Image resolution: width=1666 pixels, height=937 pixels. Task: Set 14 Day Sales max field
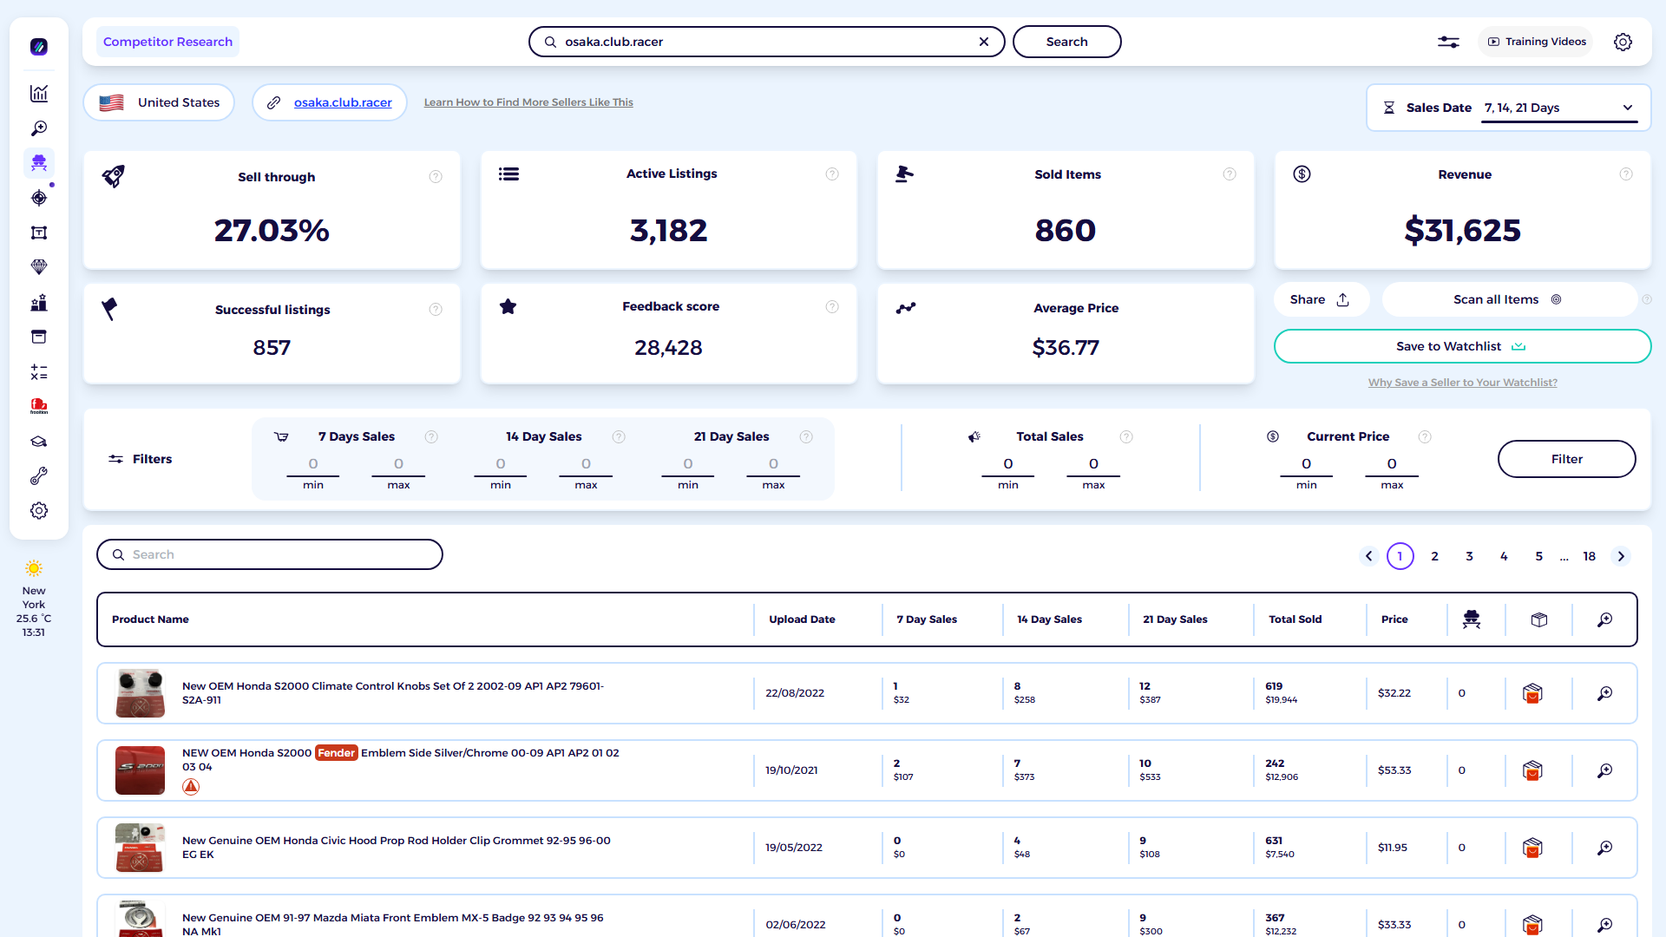(x=586, y=464)
